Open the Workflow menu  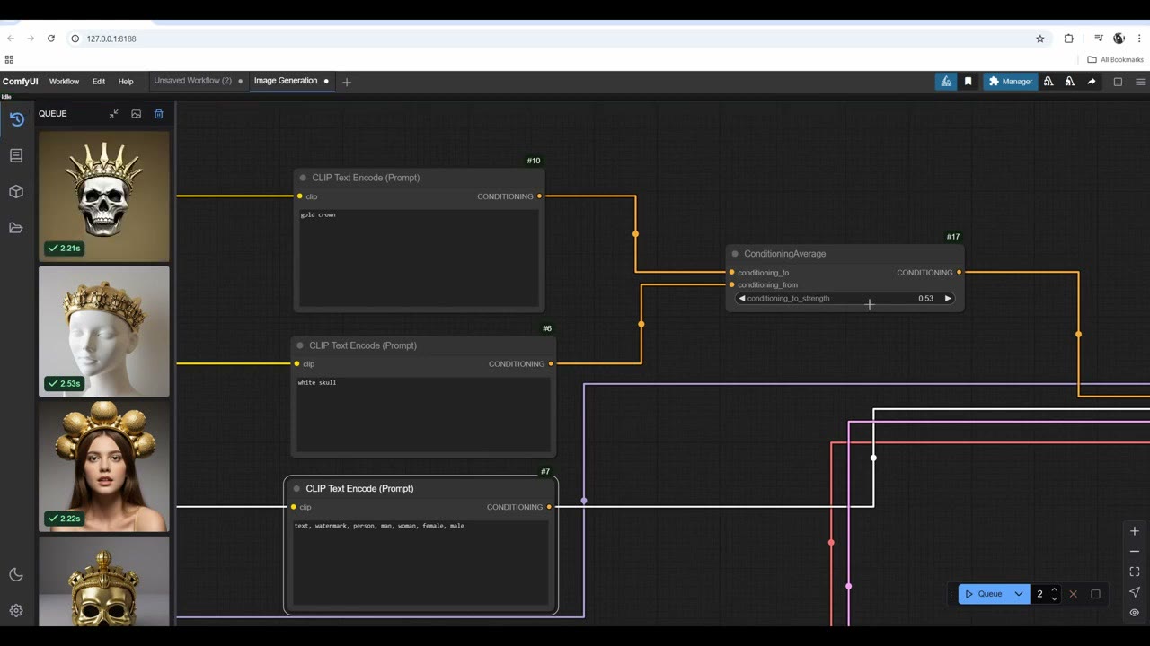pos(64,82)
